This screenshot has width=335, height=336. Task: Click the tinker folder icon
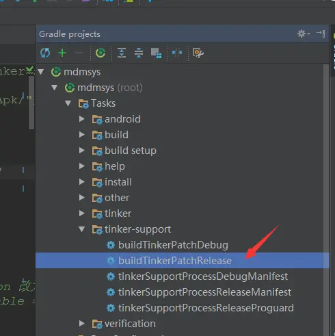point(97,214)
